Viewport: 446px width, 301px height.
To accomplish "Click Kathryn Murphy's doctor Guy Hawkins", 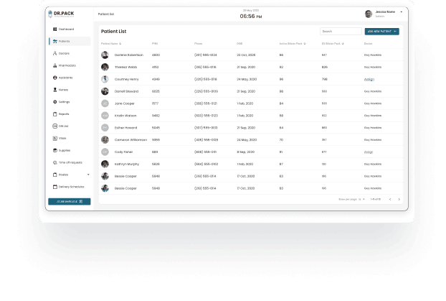I will (373, 165).
